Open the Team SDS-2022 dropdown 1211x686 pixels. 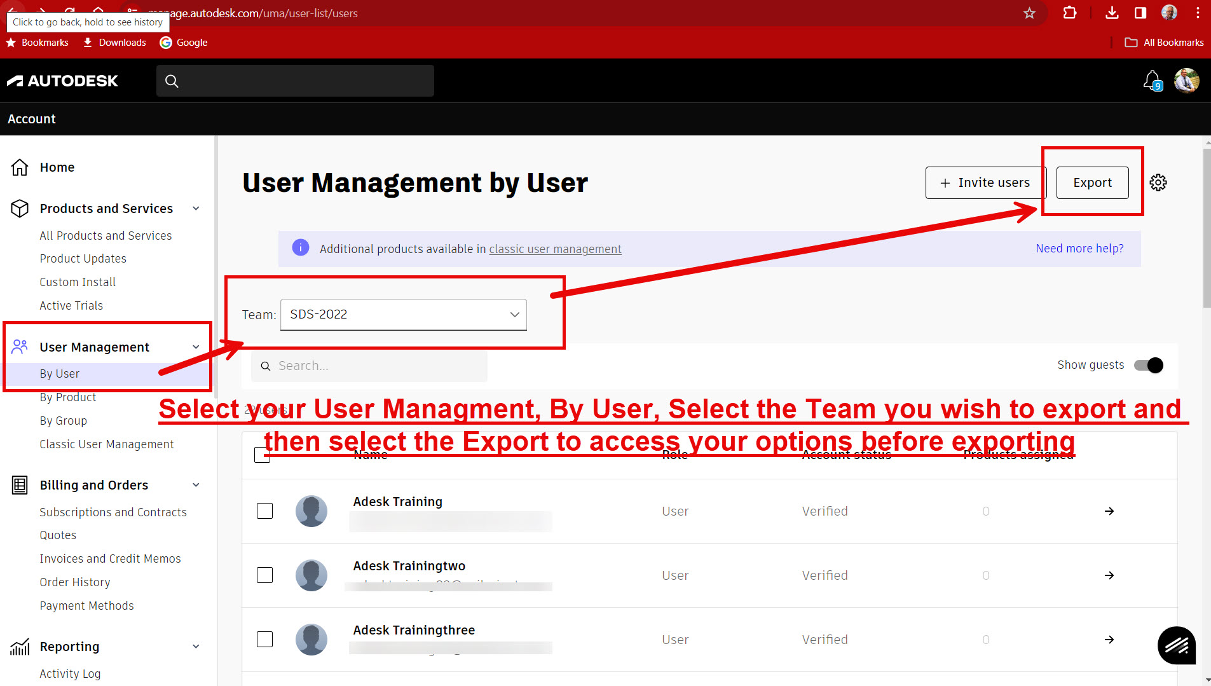(x=404, y=315)
